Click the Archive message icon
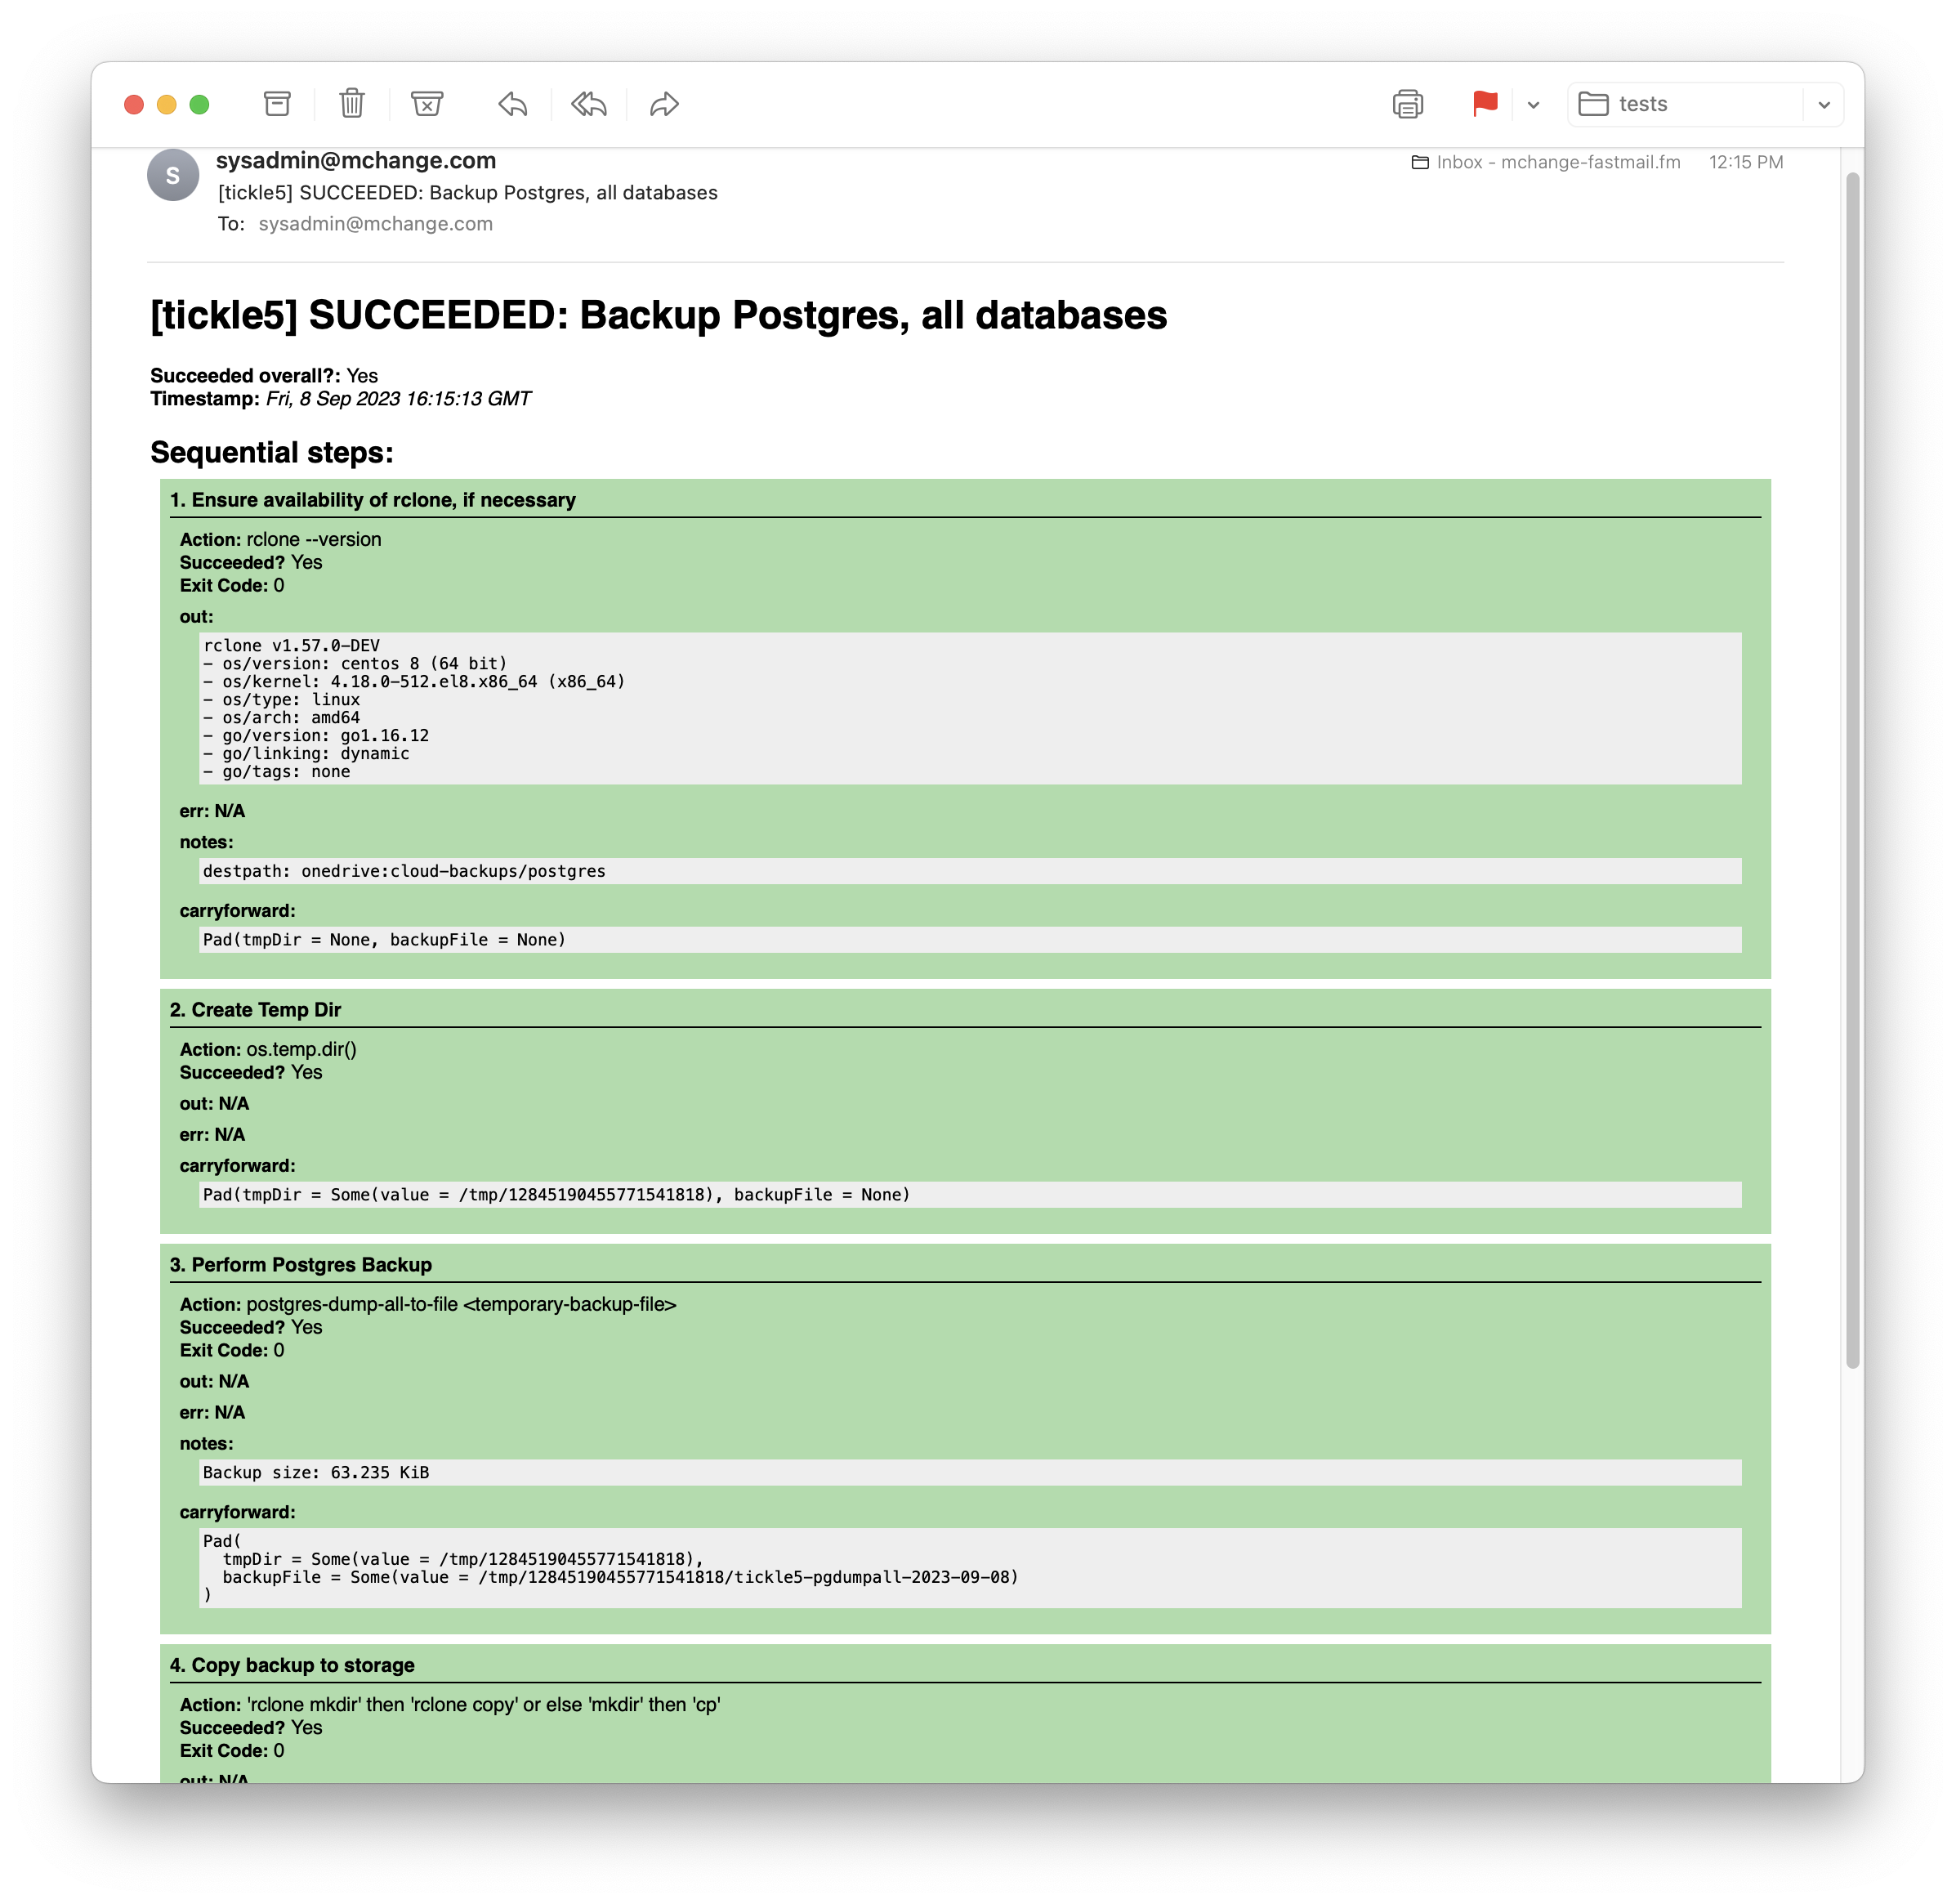 click(277, 104)
